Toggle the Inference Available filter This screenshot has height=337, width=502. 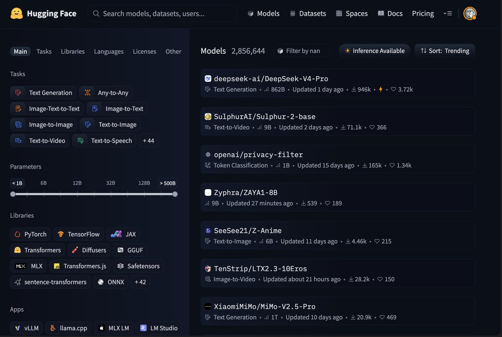pos(375,51)
